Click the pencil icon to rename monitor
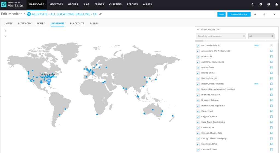The width and height of the screenshot is (280, 153). click(x=100, y=14)
